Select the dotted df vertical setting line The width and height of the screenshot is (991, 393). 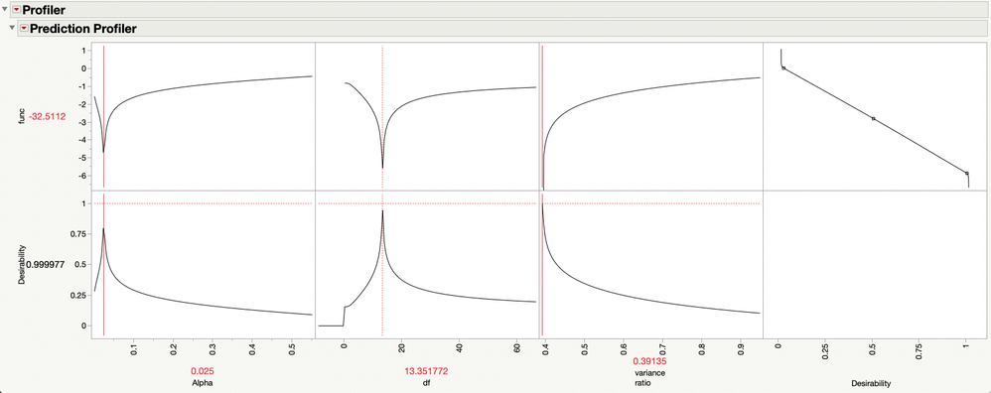382,190
